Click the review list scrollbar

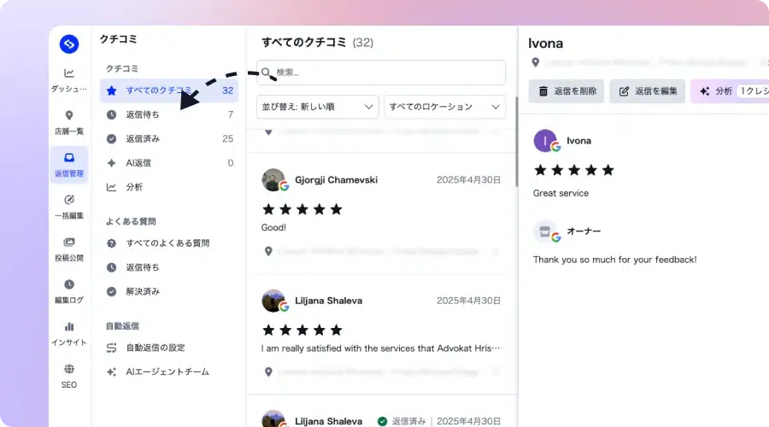click(516, 142)
